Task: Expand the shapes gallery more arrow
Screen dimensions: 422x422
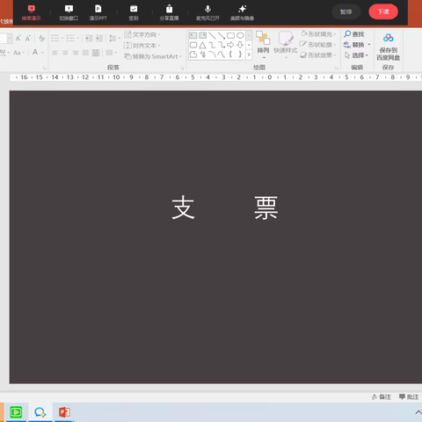Action: click(x=249, y=55)
